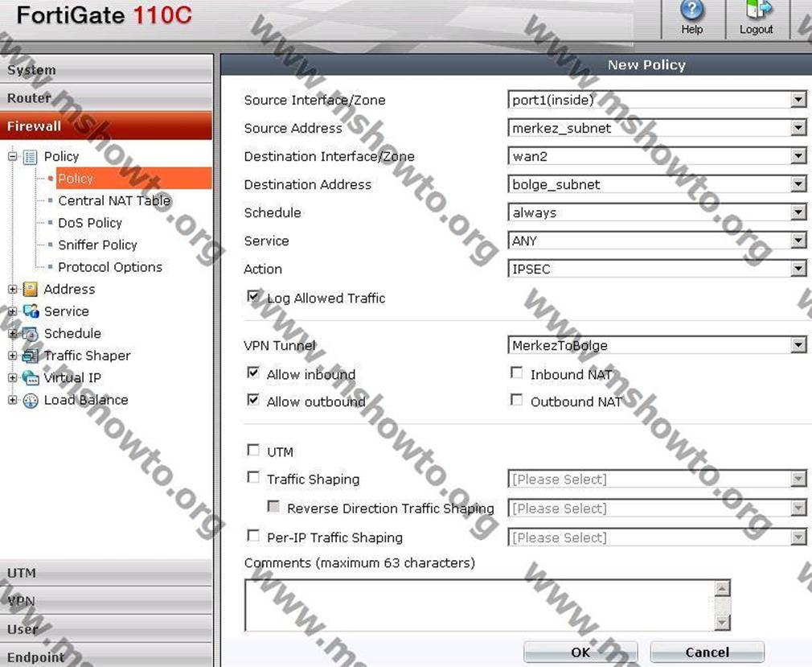Click the Policy list icon in tree
This screenshot has height=667, width=812.
click(x=30, y=157)
